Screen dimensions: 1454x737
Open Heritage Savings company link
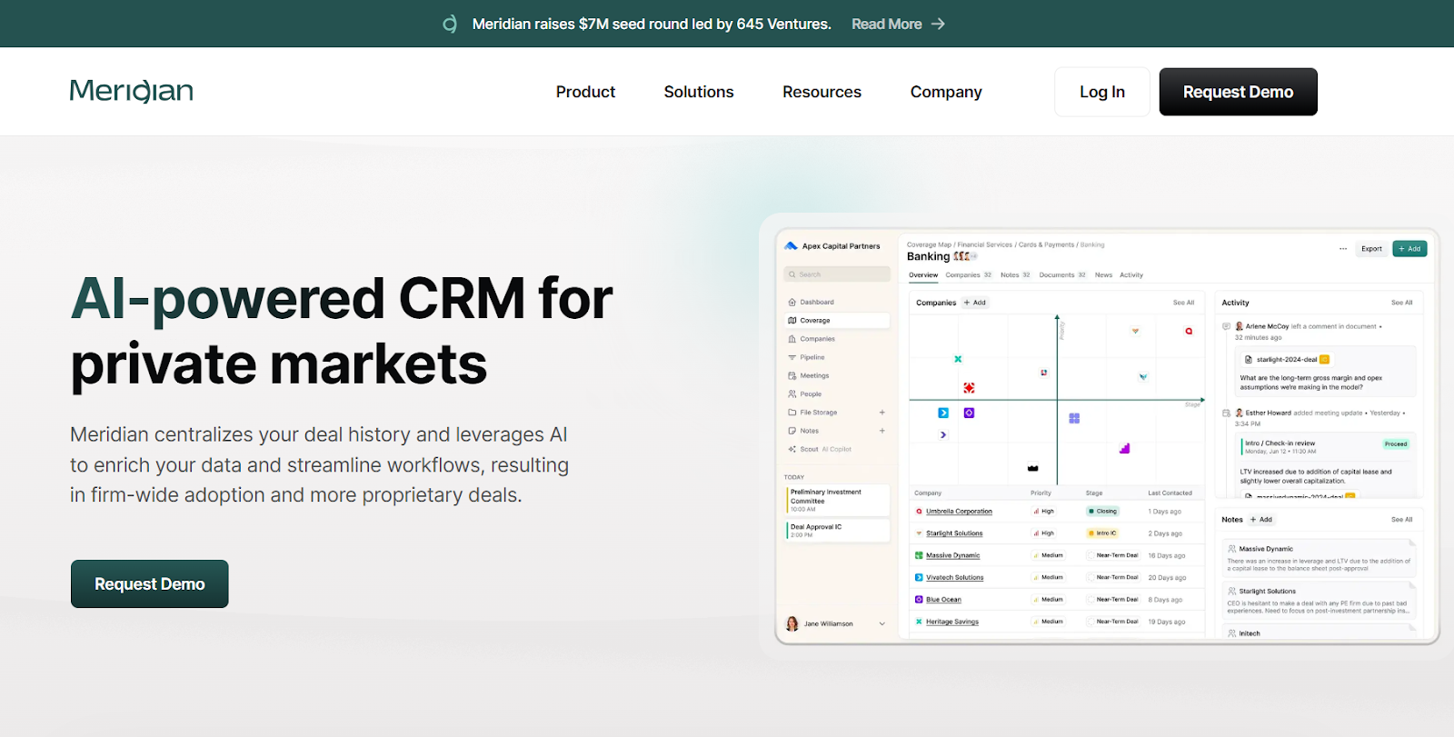click(952, 622)
